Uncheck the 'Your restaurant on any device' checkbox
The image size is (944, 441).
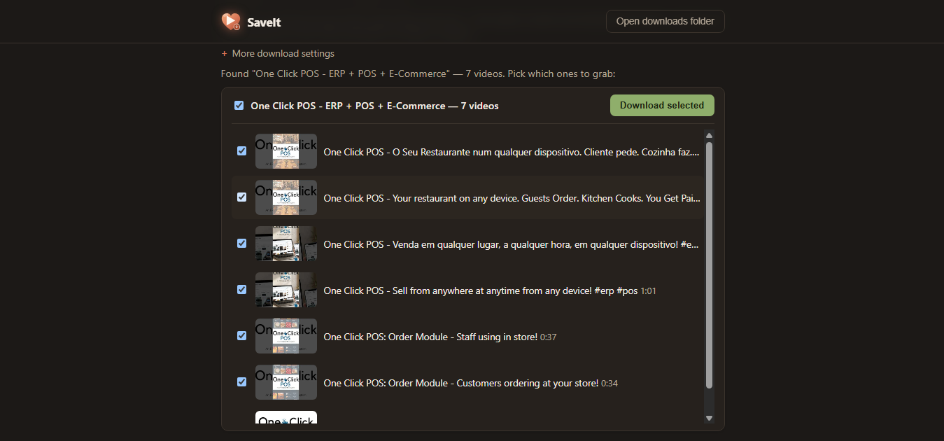242,197
